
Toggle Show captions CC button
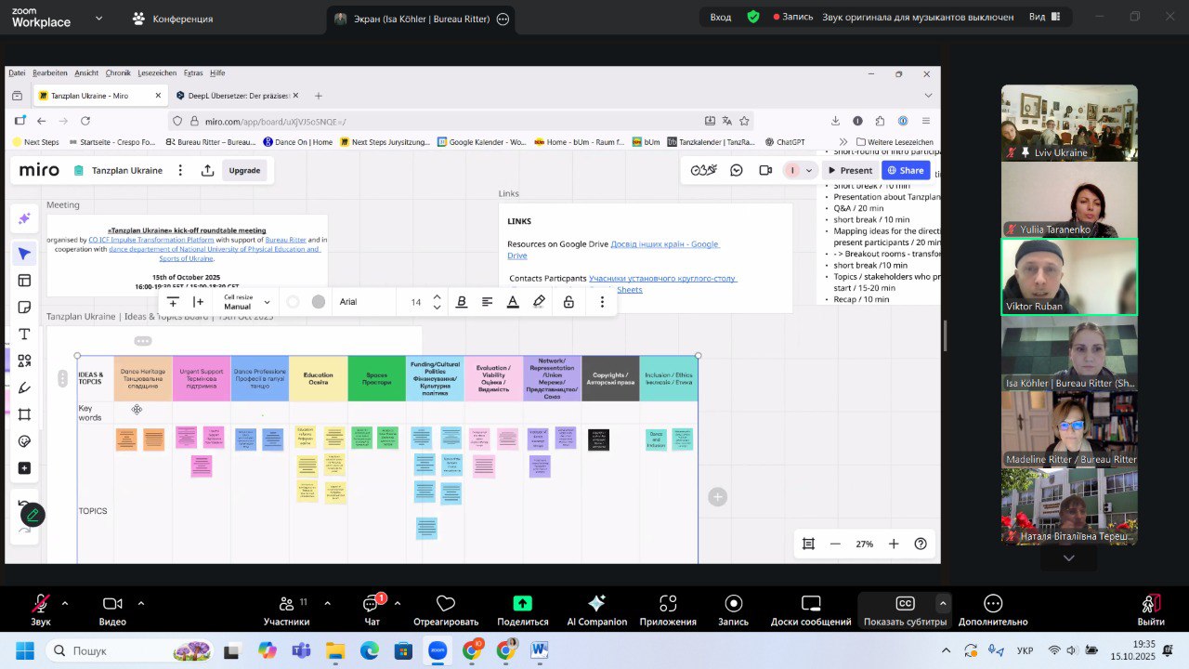[905, 604]
